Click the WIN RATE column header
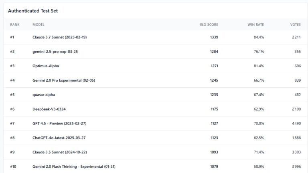Viewport: 308px width, 173px height. coord(255,24)
